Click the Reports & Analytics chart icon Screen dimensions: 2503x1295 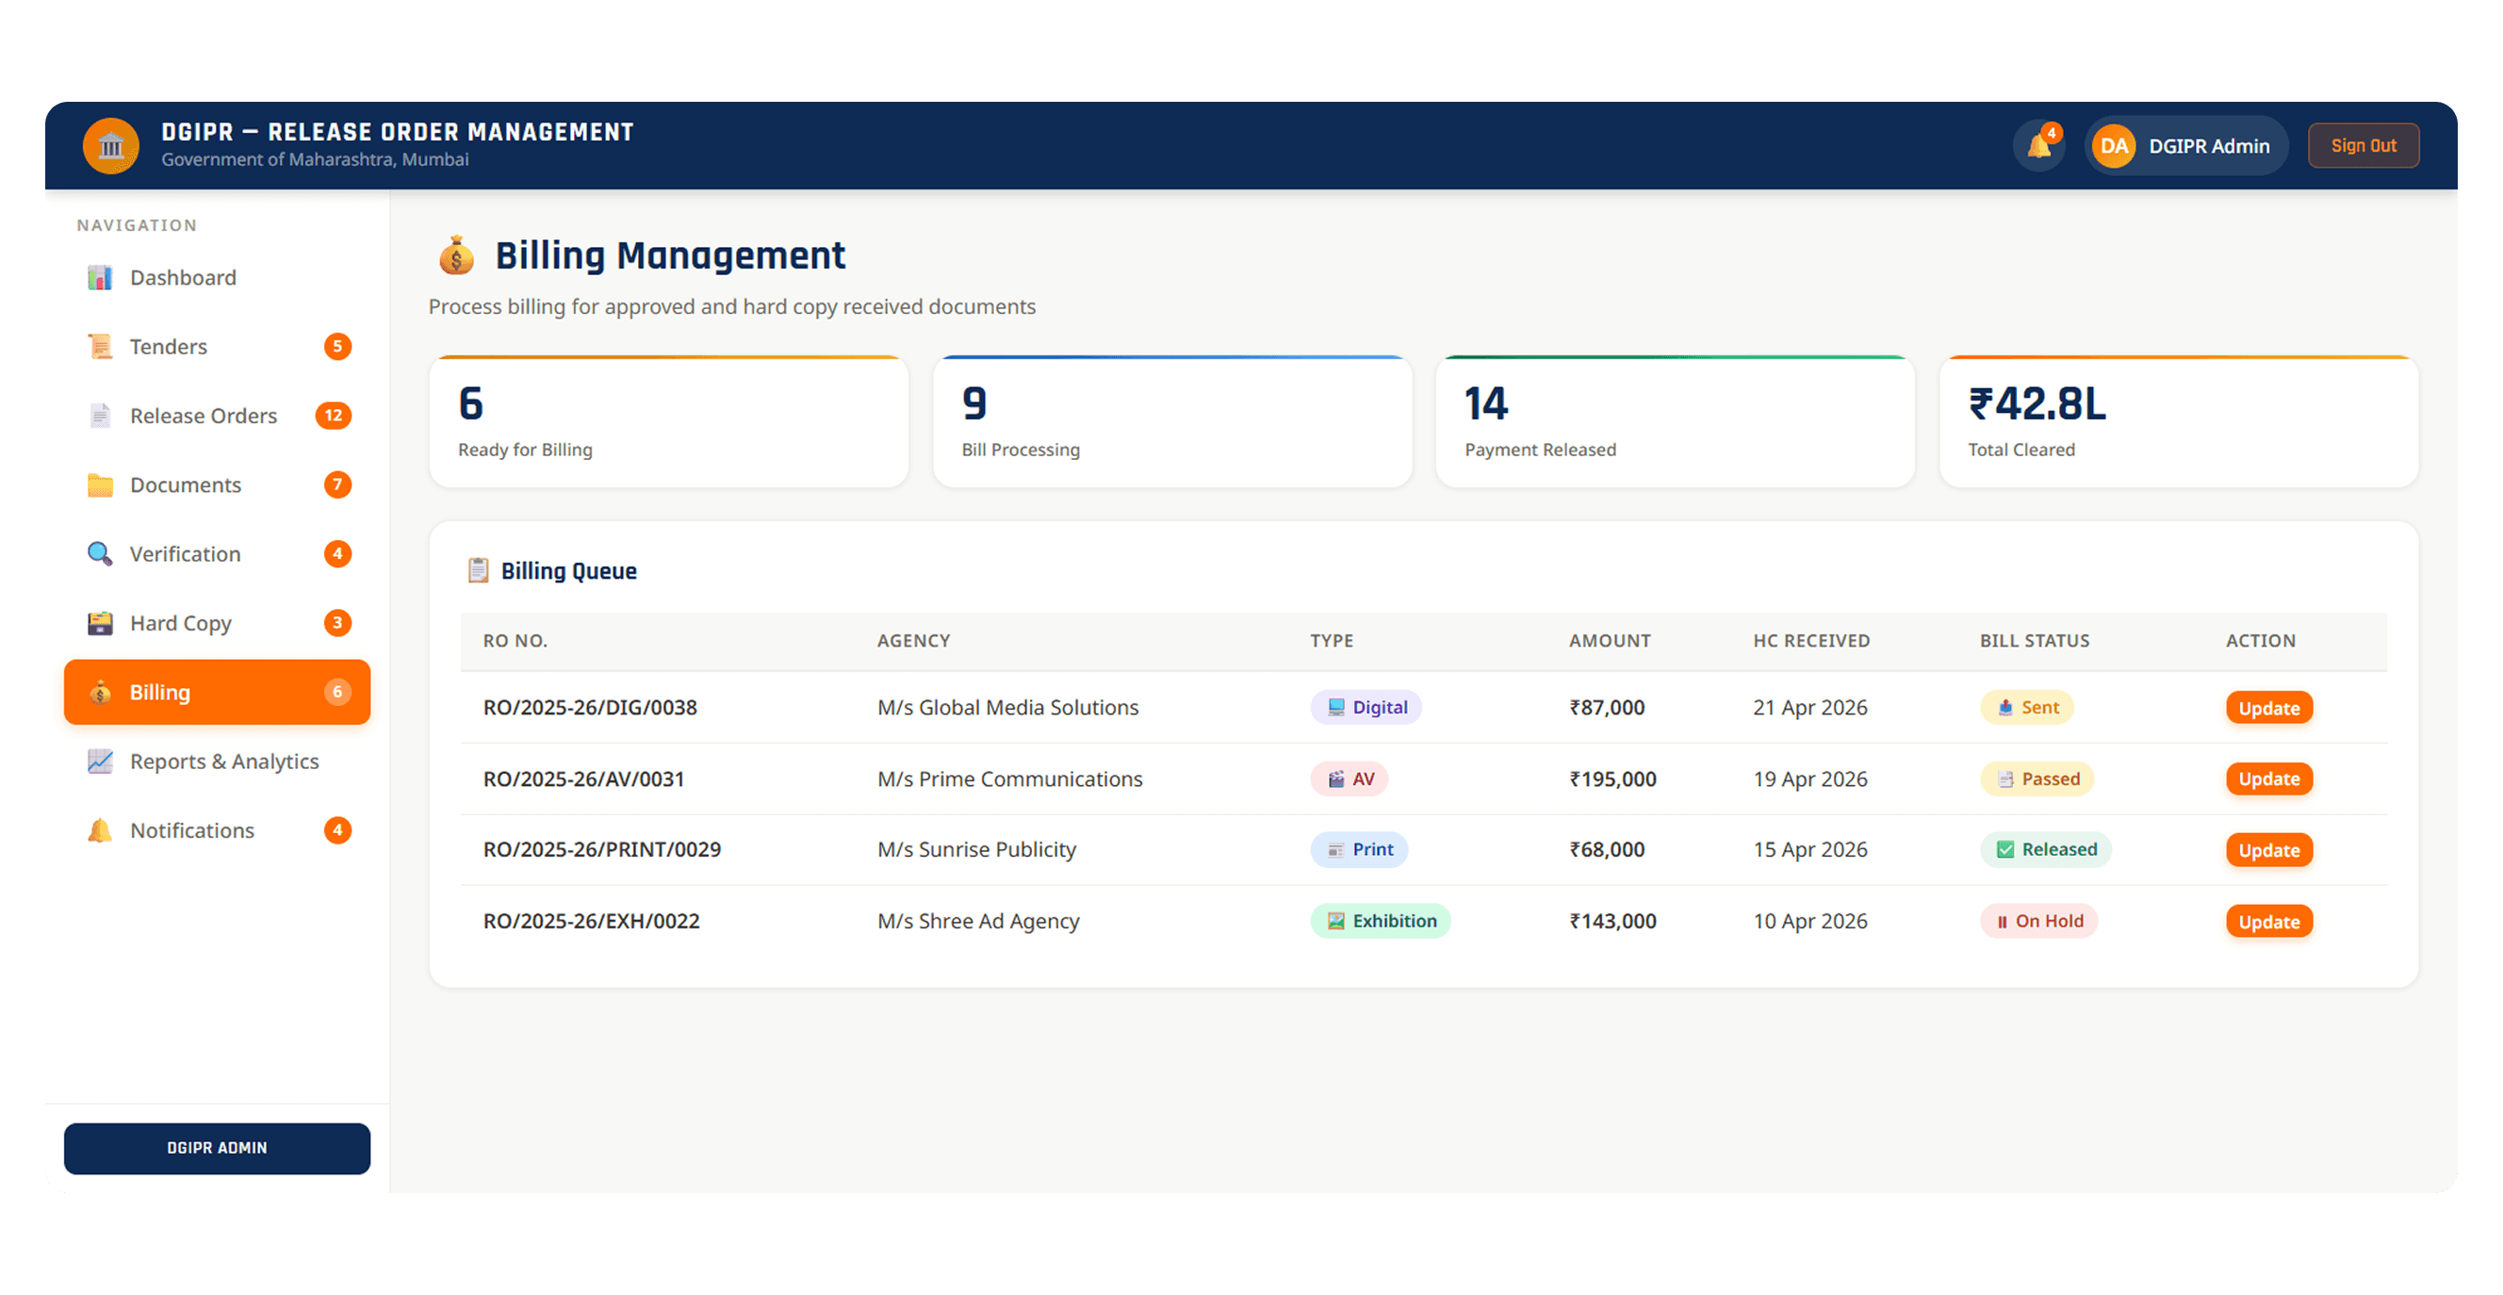point(100,761)
